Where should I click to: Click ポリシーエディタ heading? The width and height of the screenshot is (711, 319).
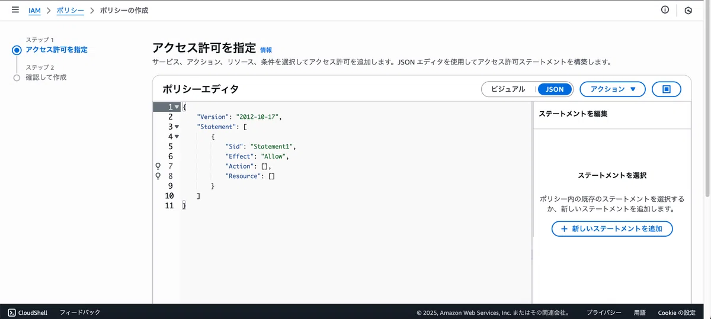tap(200, 89)
